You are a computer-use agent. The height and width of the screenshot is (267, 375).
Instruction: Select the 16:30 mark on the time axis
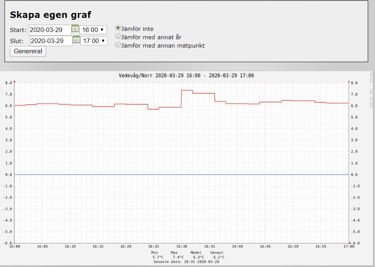[x=182, y=246]
